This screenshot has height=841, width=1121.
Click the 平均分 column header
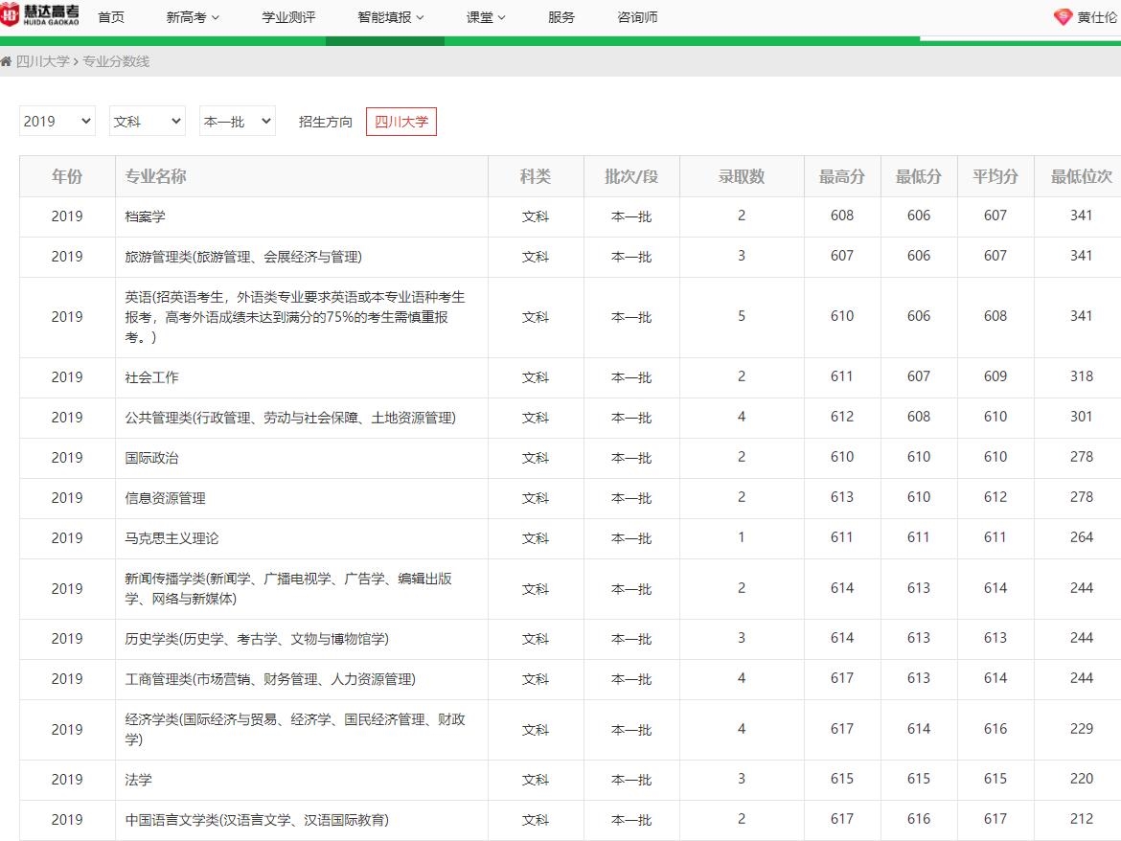(x=995, y=176)
